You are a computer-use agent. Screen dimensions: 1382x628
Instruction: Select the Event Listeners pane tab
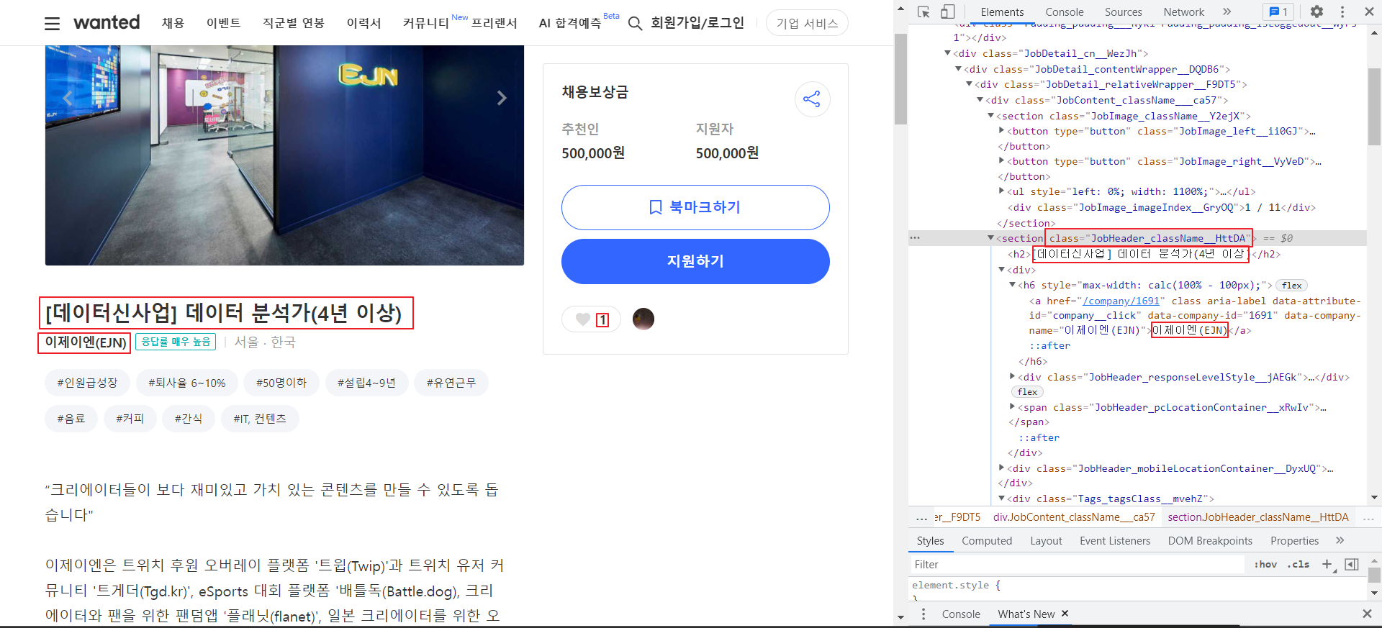(1115, 540)
